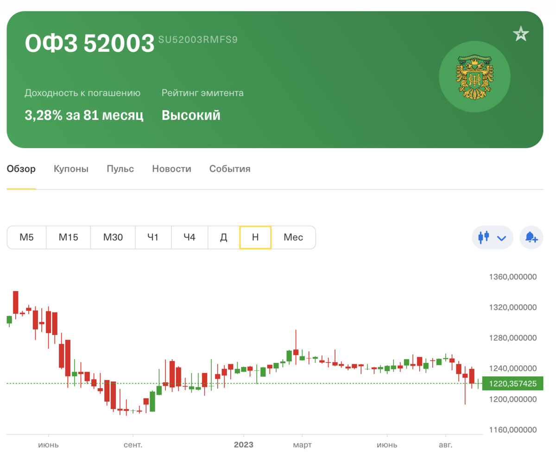Click the Доходность к погашению label
The height and width of the screenshot is (466, 556).
coord(82,93)
